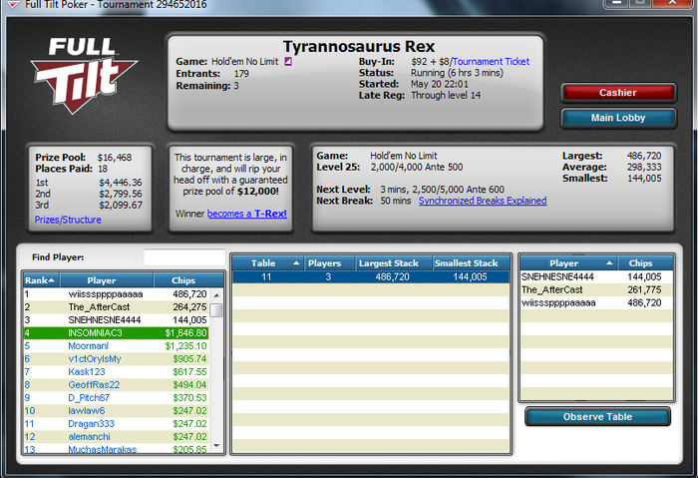
Task: Select table 11 row
Action: 371,277
